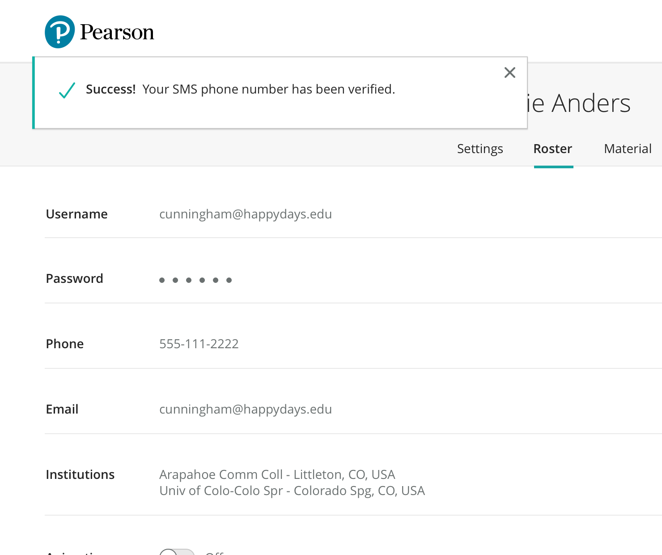Click the Phone field label

click(x=65, y=344)
